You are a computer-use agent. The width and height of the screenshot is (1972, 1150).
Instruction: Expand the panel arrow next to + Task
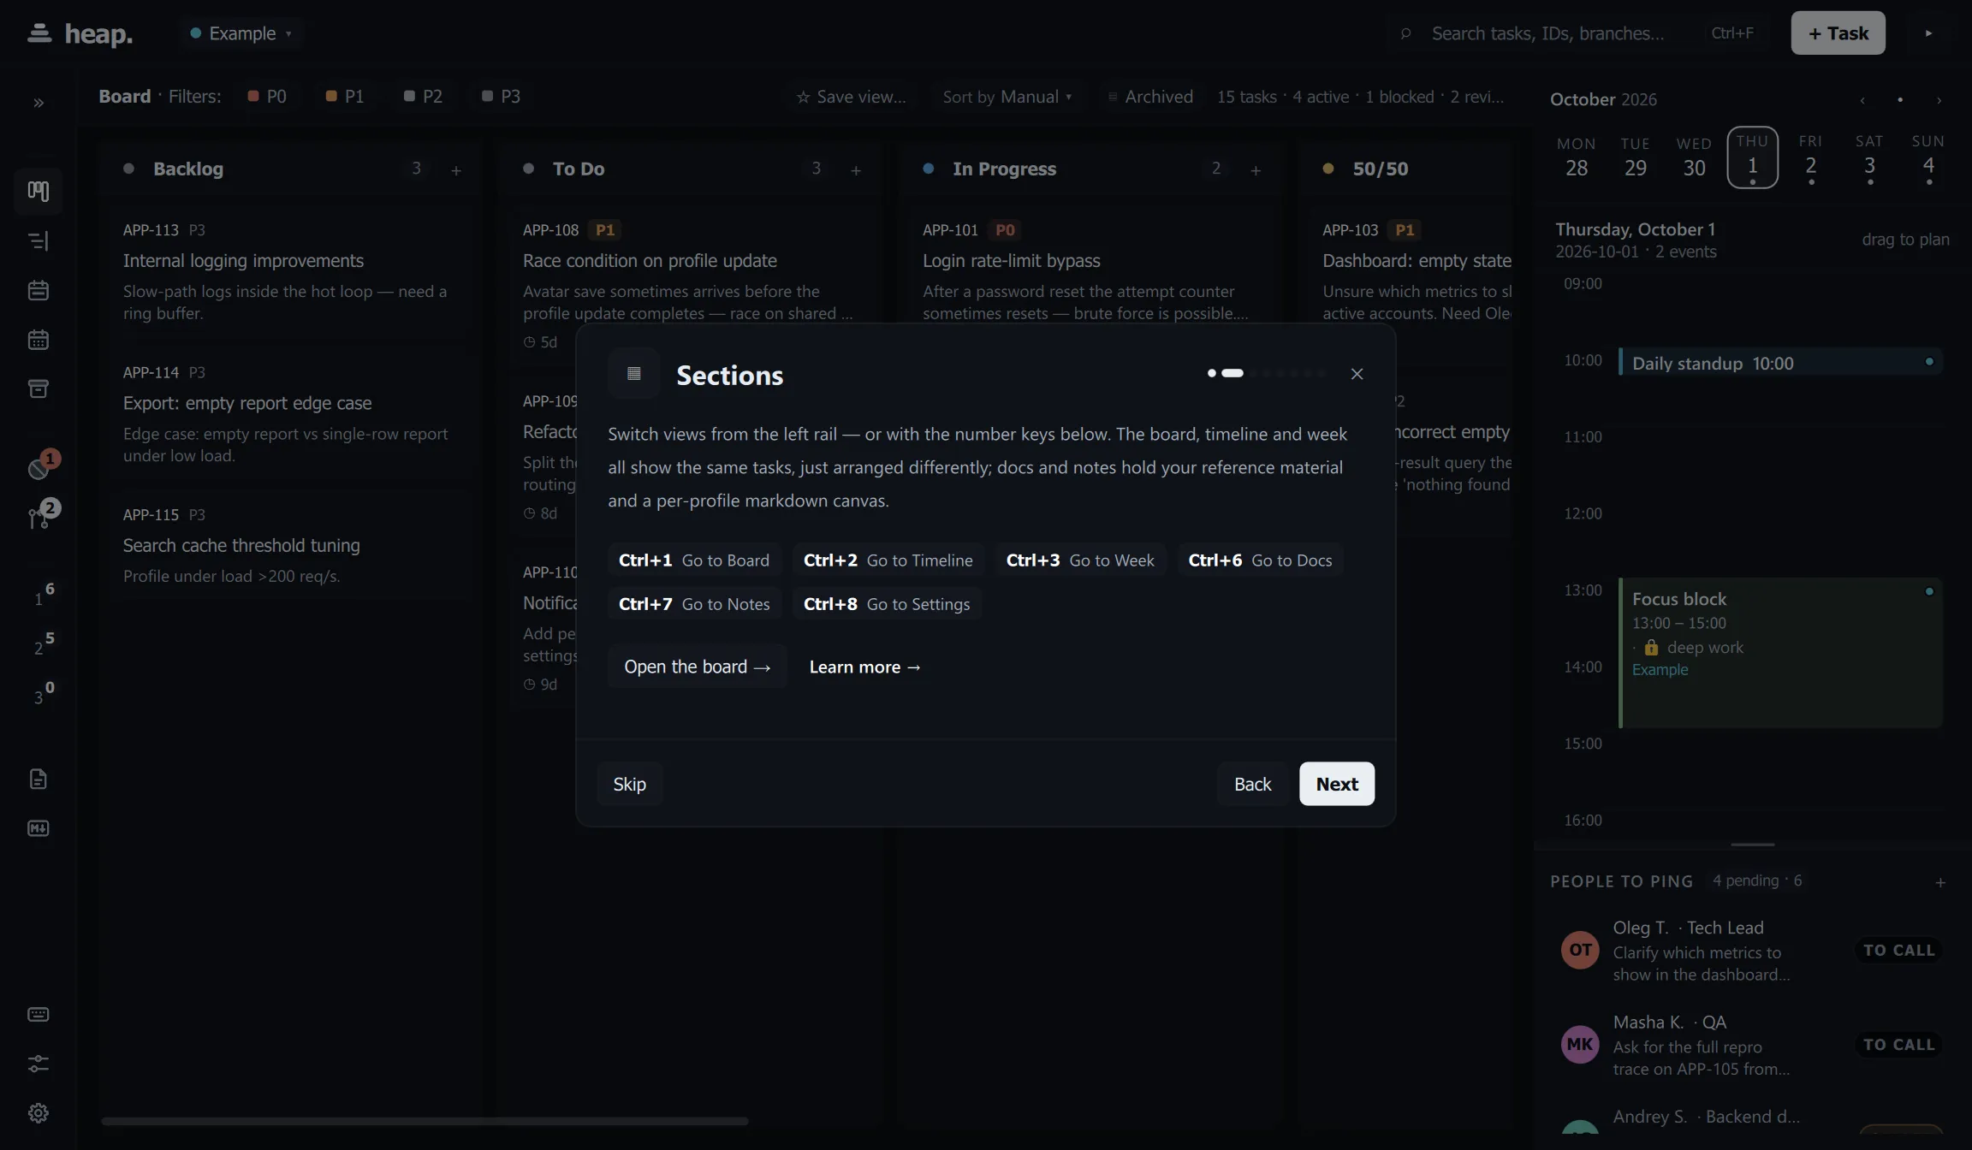tap(1928, 33)
